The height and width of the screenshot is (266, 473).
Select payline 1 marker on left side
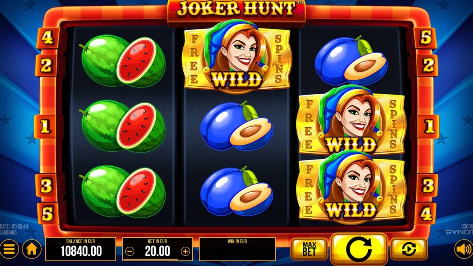coord(46,126)
